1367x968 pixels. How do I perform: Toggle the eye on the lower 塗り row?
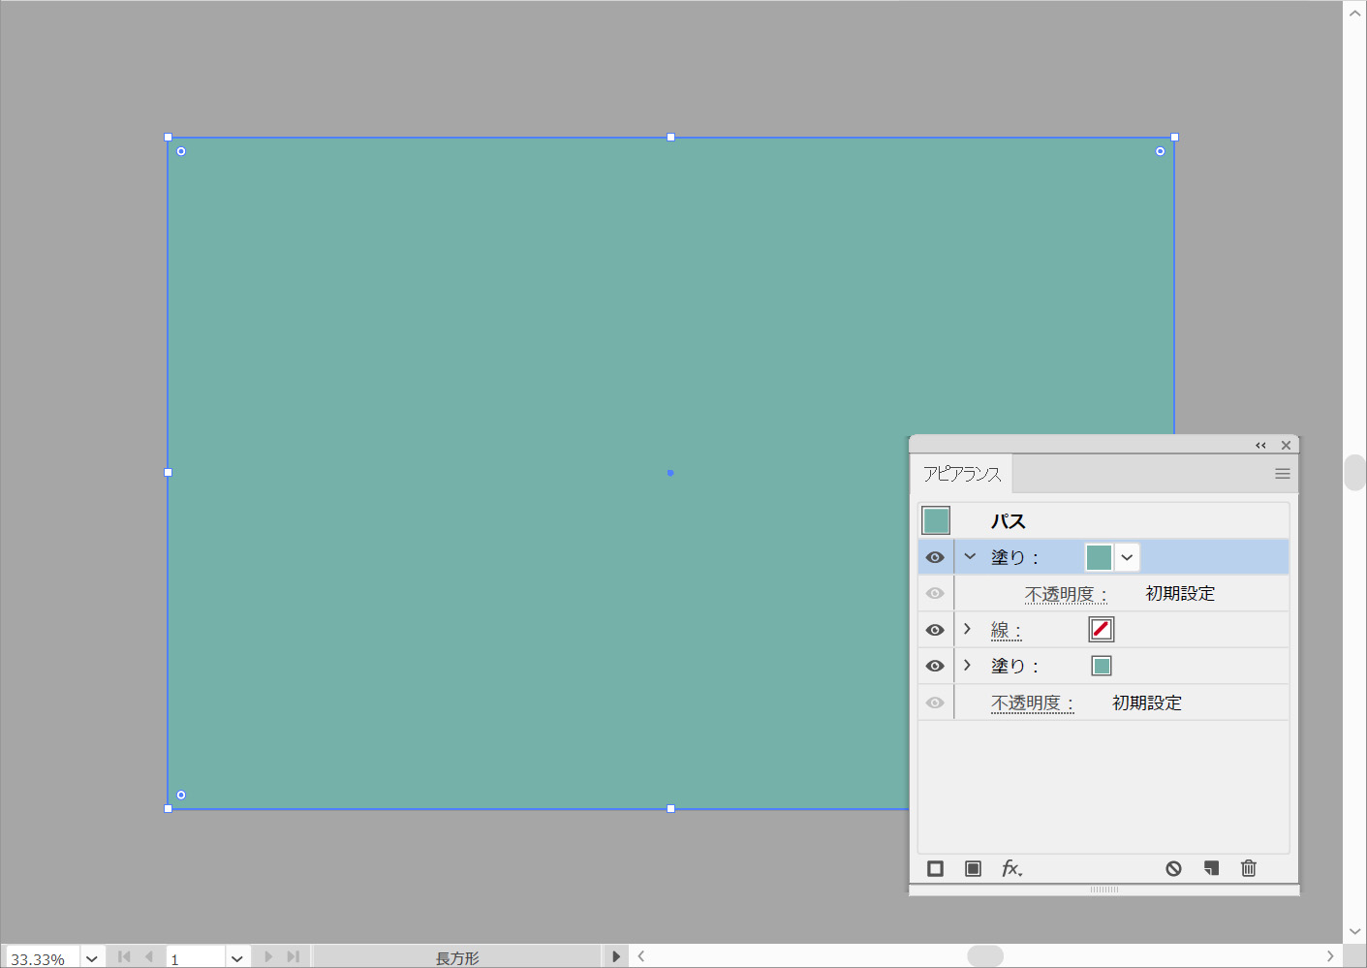(935, 666)
